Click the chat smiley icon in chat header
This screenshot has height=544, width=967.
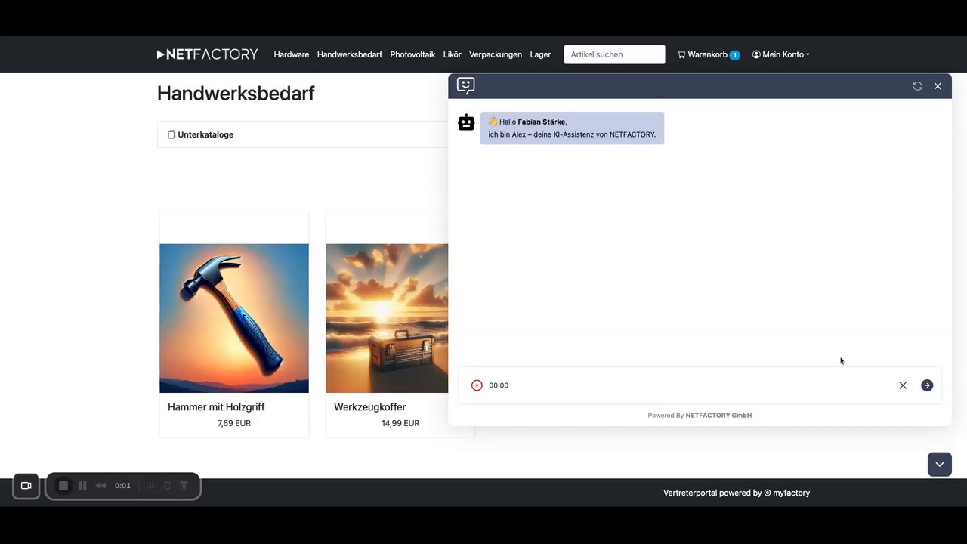coord(466,85)
